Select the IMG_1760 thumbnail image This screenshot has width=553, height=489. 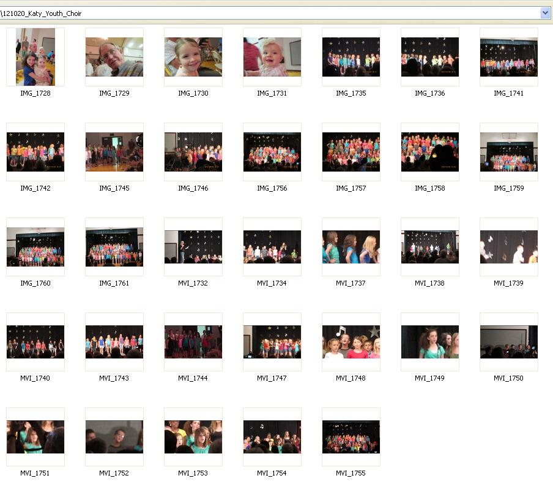click(35, 247)
